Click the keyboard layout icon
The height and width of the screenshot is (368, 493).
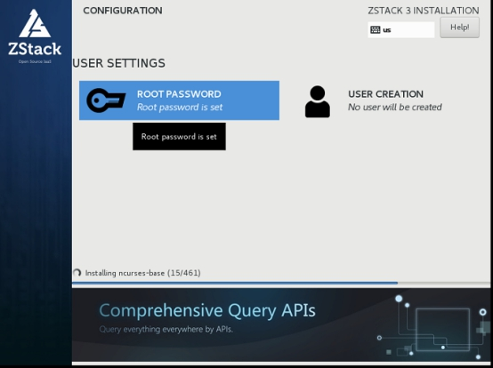pos(376,30)
